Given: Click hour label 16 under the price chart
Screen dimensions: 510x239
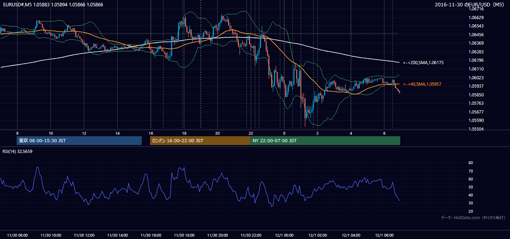Looking at the screenshot, I should [151, 133].
